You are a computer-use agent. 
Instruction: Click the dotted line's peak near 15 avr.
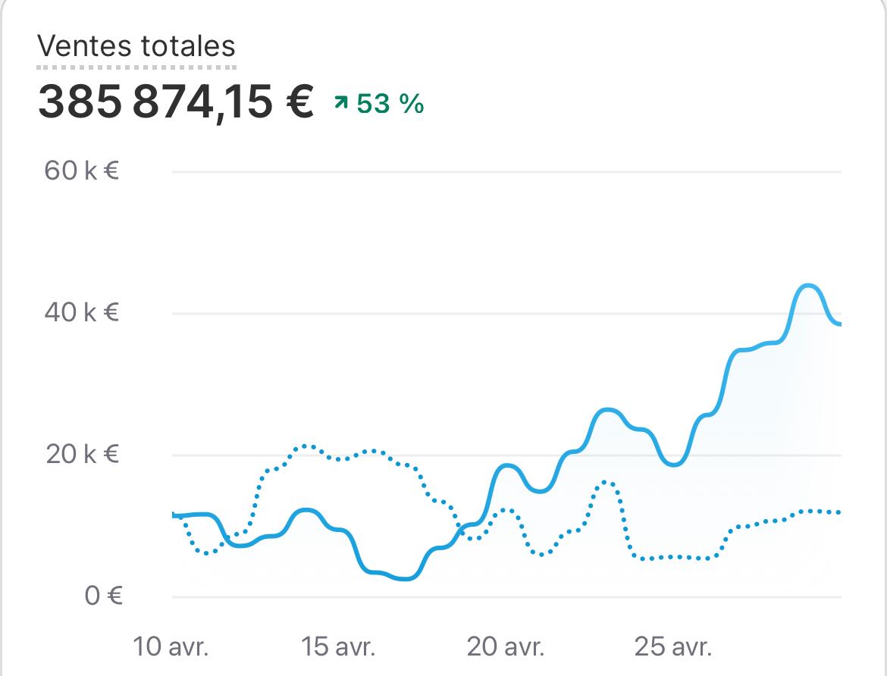306,446
